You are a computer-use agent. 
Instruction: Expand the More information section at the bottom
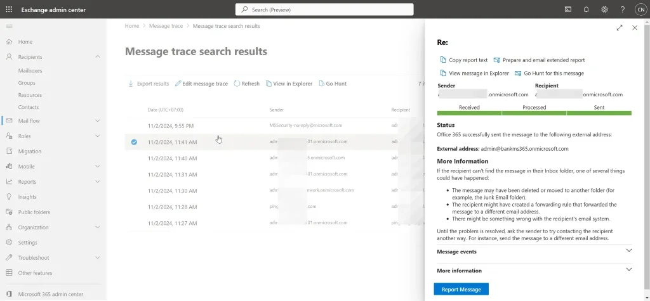(534, 271)
